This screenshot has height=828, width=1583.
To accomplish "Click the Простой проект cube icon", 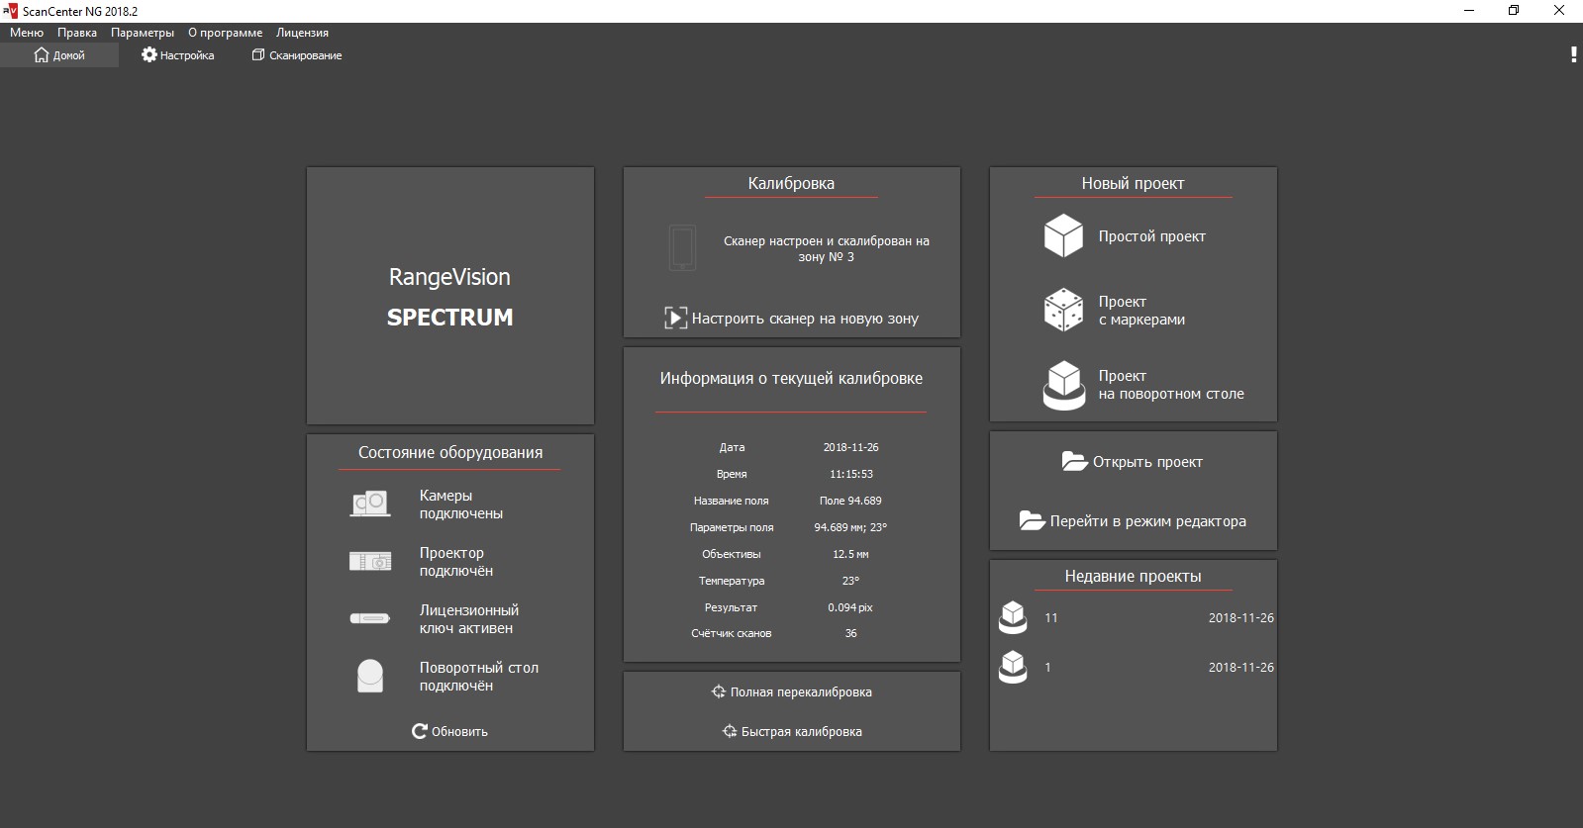I will tap(1063, 236).
